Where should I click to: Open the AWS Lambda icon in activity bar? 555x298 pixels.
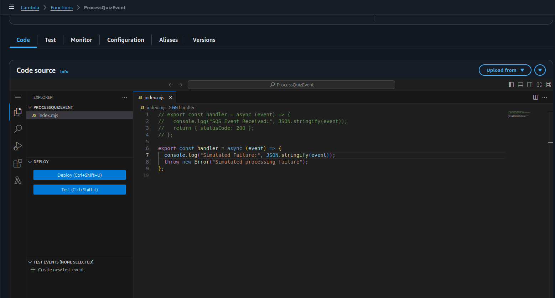click(x=17, y=180)
